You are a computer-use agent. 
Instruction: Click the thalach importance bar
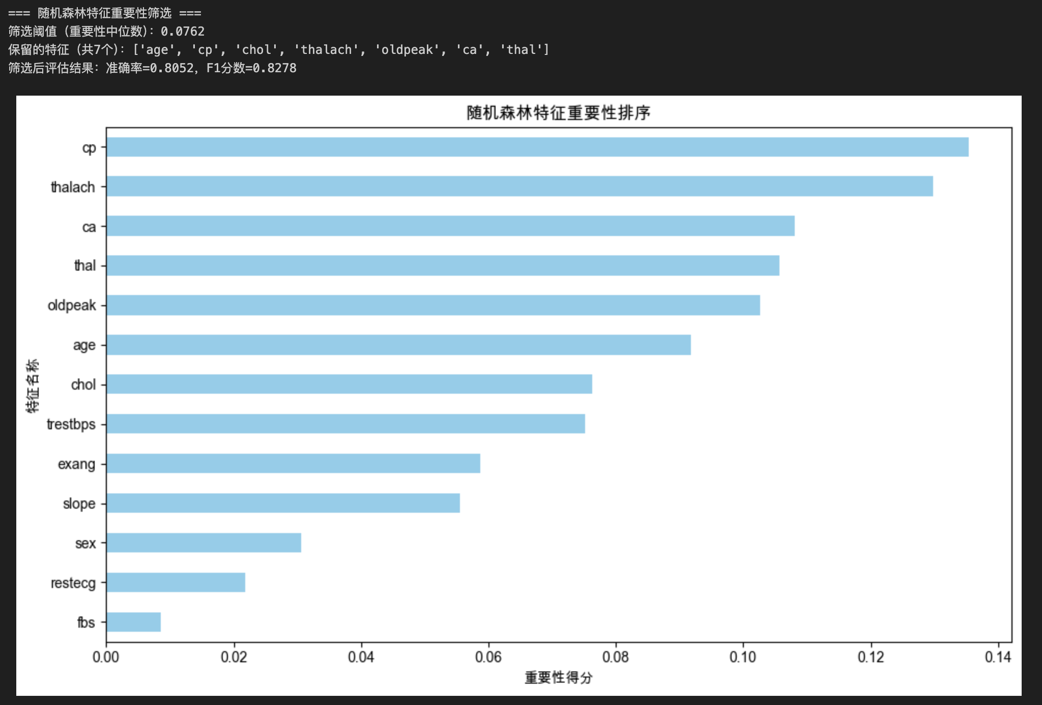(x=519, y=186)
